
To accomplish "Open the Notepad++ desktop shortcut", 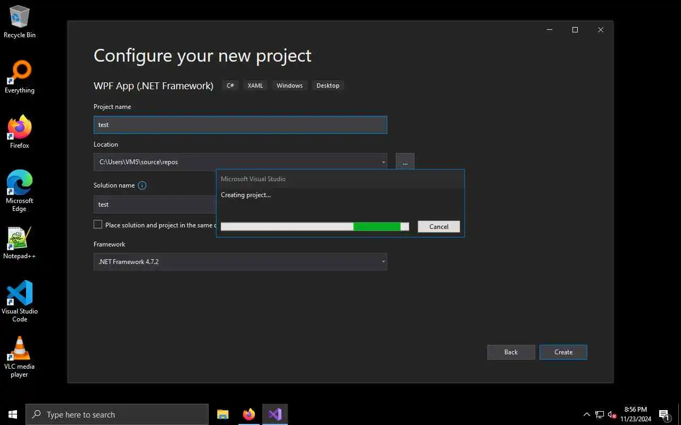I will coord(20,243).
